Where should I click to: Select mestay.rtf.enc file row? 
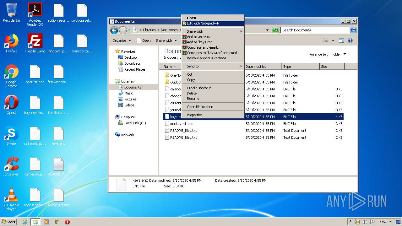coord(253,124)
